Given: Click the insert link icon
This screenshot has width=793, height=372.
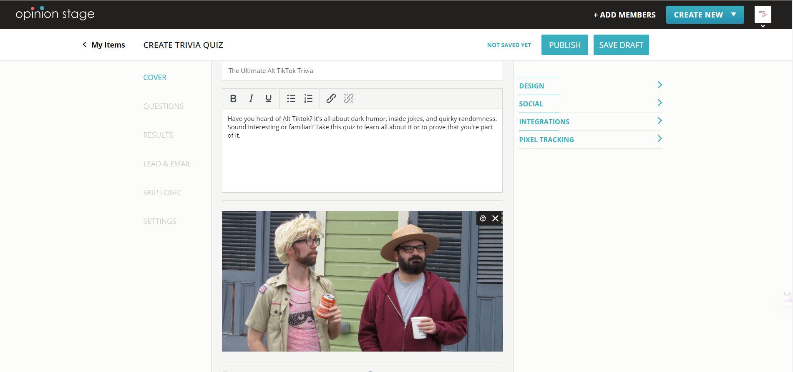Looking at the screenshot, I should click(x=331, y=98).
